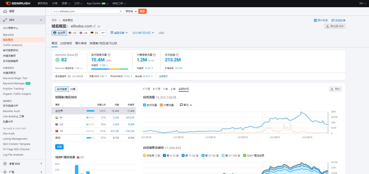This screenshot has width=369, height=174.
Task: Expand App Center menu
Action: 97,4
